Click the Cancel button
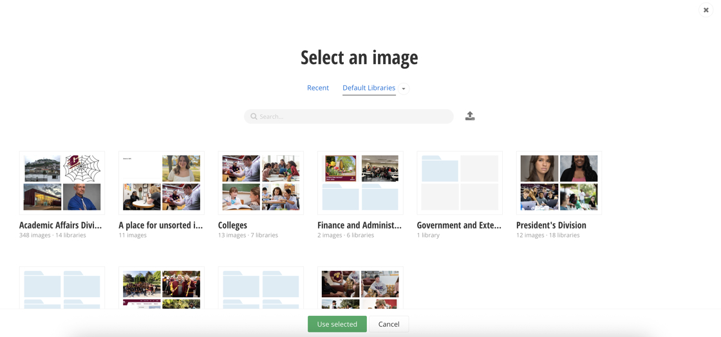This screenshot has height=337, width=721. [x=388, y=324]
